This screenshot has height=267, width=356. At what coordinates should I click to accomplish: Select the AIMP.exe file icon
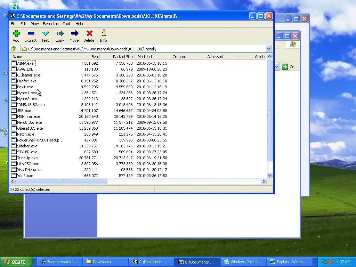click(14, 63)
